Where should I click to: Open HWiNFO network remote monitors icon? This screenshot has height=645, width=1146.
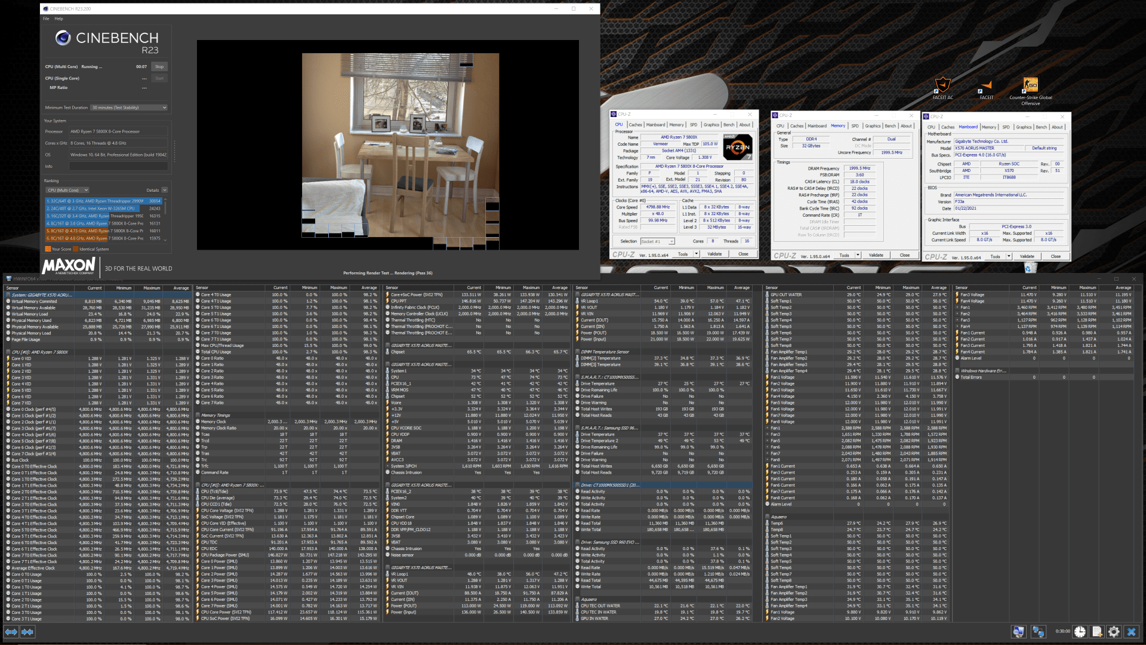click(1039, 631)
